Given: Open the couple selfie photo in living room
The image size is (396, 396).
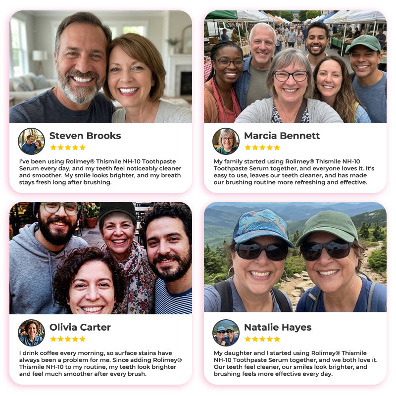Looking at the screenshot, I should pos(100,66).
